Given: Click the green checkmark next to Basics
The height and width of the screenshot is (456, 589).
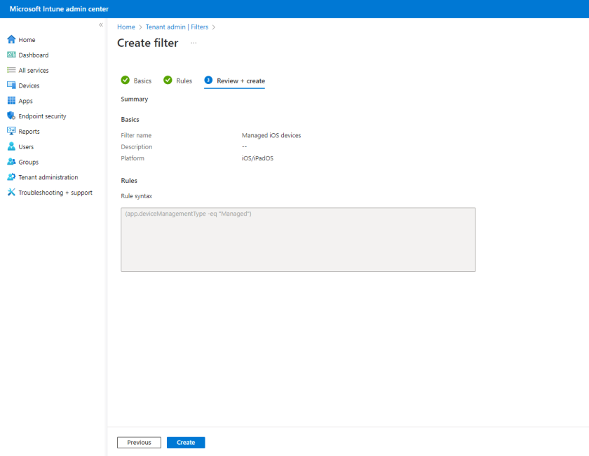Looking at the screenshot, I should 125,80.
